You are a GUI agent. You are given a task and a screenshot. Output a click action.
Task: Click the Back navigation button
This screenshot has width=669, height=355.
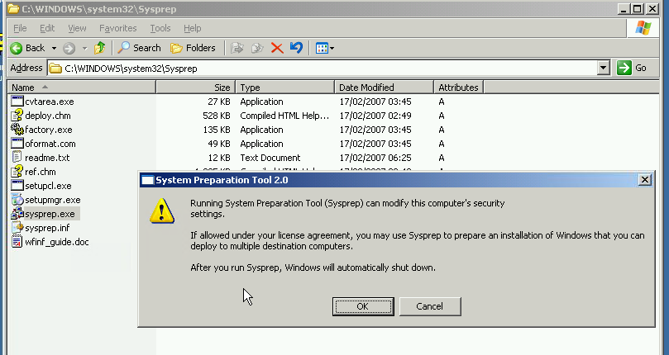pyautogui.click(x=27, y=48)
